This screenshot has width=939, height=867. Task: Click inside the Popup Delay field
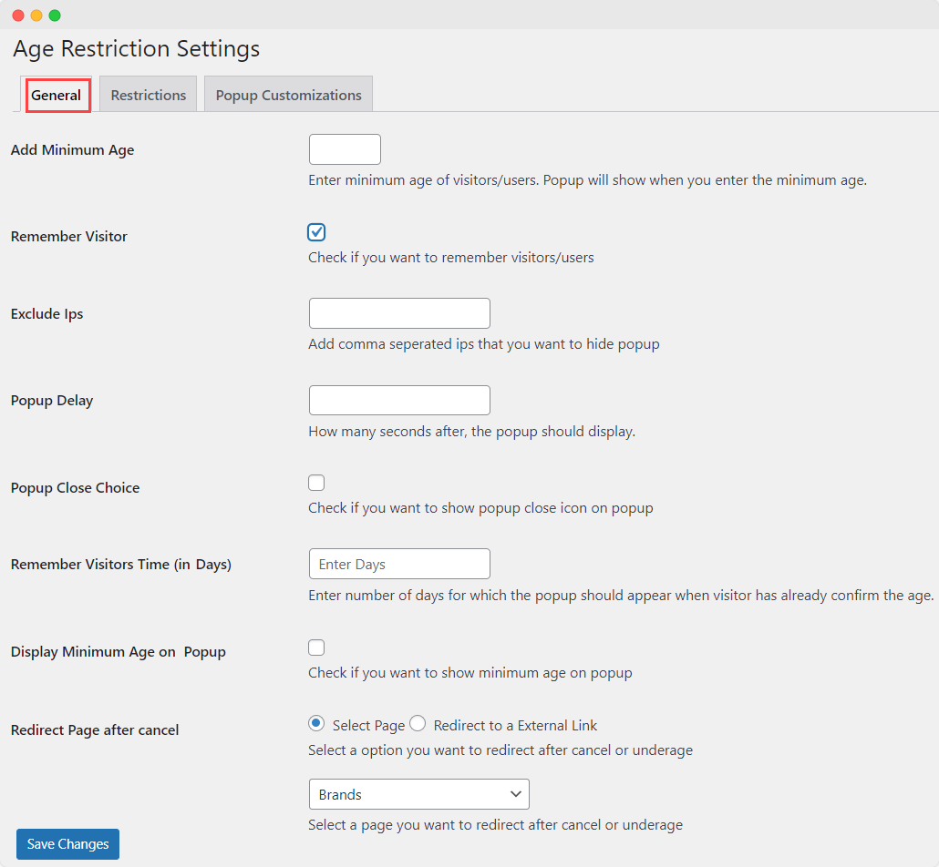coord(398,400)
